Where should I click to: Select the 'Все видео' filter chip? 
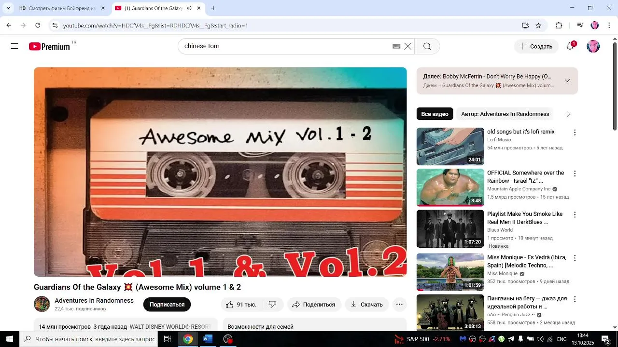(x=435, y=114)
